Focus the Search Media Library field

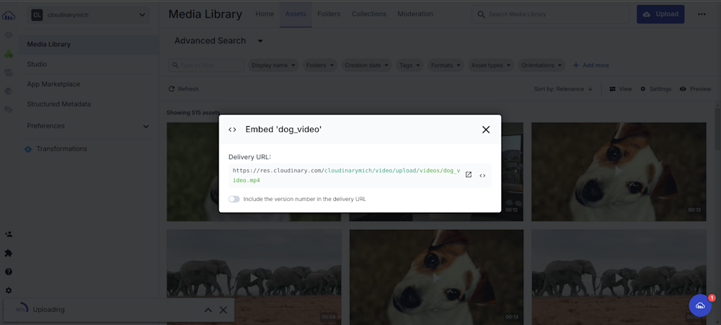(550, 14)
